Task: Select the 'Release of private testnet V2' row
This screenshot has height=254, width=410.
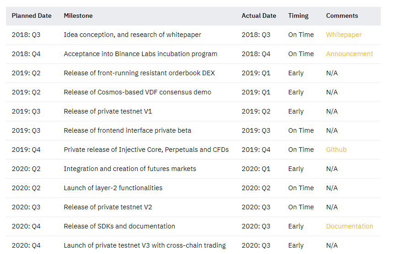Action: tap(193, 207)
